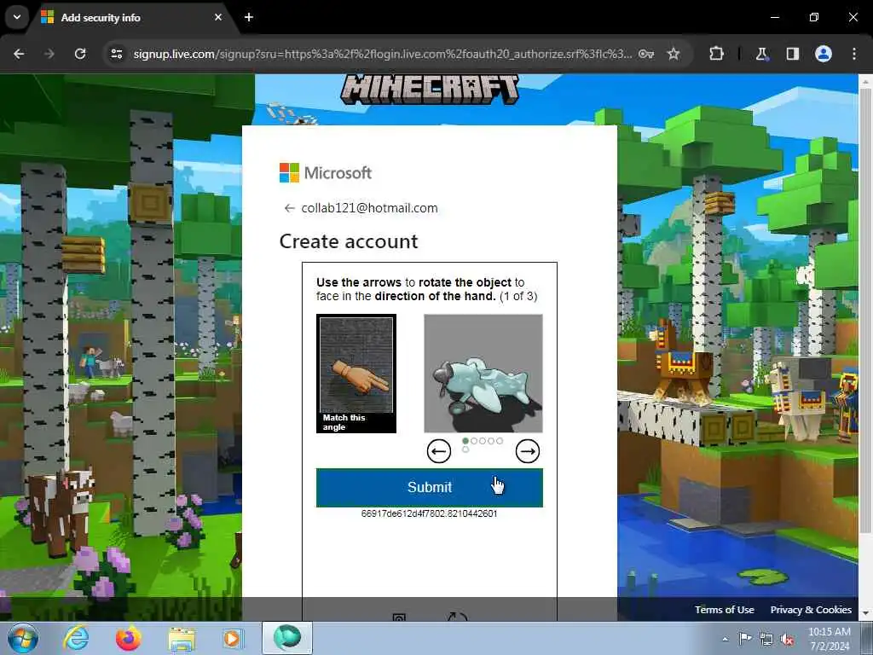Open a new browser tab
The image size is (873, 655).
(x=249, y=17)
